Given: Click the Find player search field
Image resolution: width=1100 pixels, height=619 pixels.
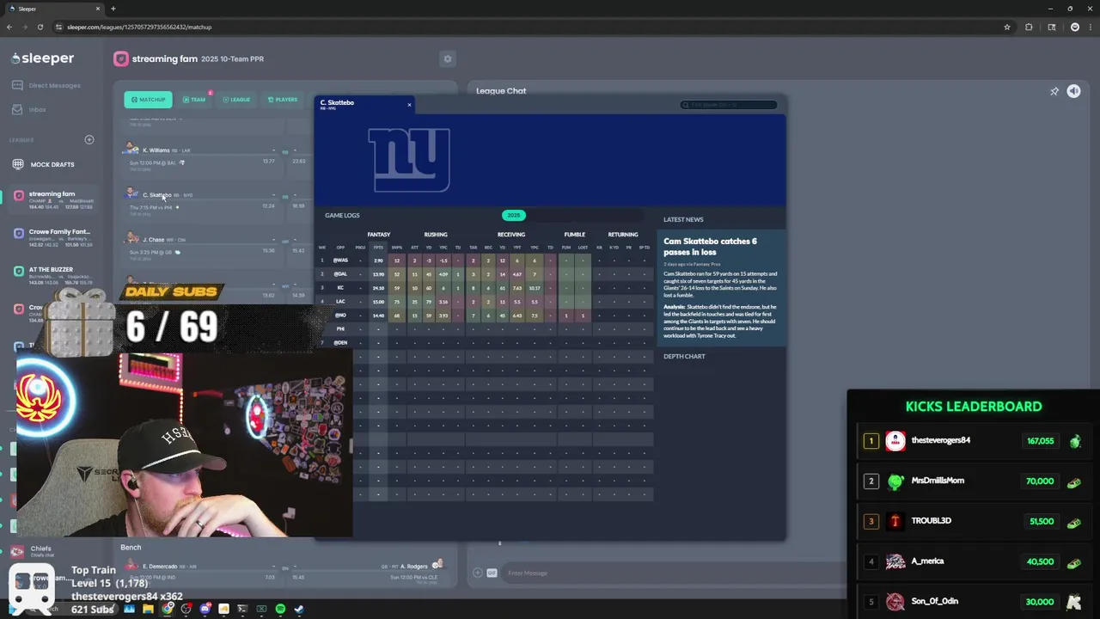Looking at the screenshot, I should tap(729, 105).
